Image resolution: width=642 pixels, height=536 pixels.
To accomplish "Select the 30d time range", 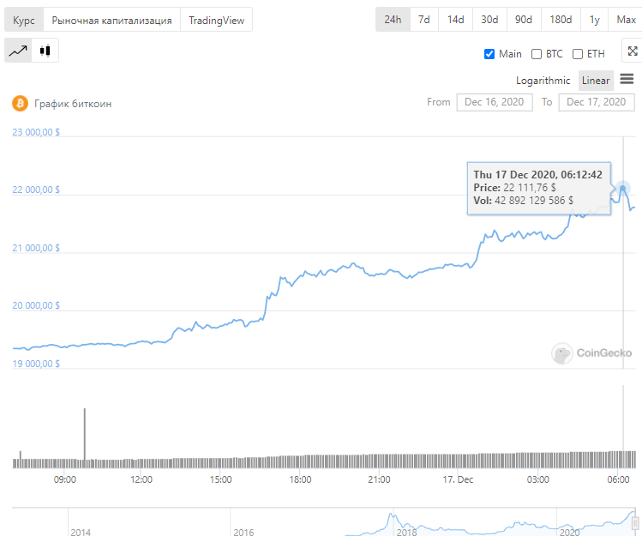I will click(x=489, y=19).
